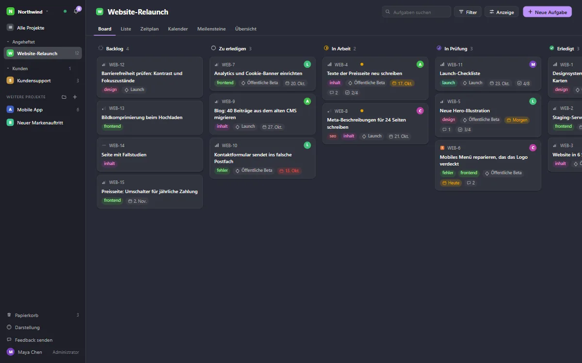Click the Heute due date on WEB-6

pos(451,183)
